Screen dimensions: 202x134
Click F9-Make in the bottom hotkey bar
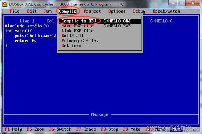tap(132, 129)
